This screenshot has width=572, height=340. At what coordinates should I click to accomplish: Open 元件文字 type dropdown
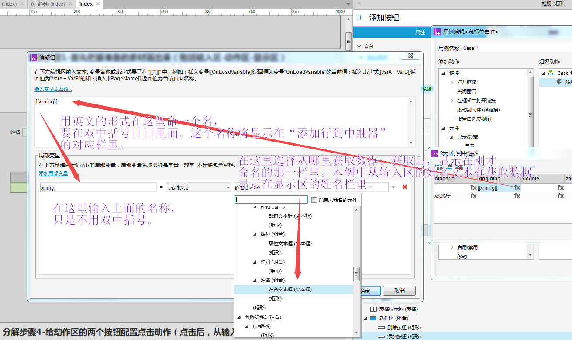(x=228, y=187)
